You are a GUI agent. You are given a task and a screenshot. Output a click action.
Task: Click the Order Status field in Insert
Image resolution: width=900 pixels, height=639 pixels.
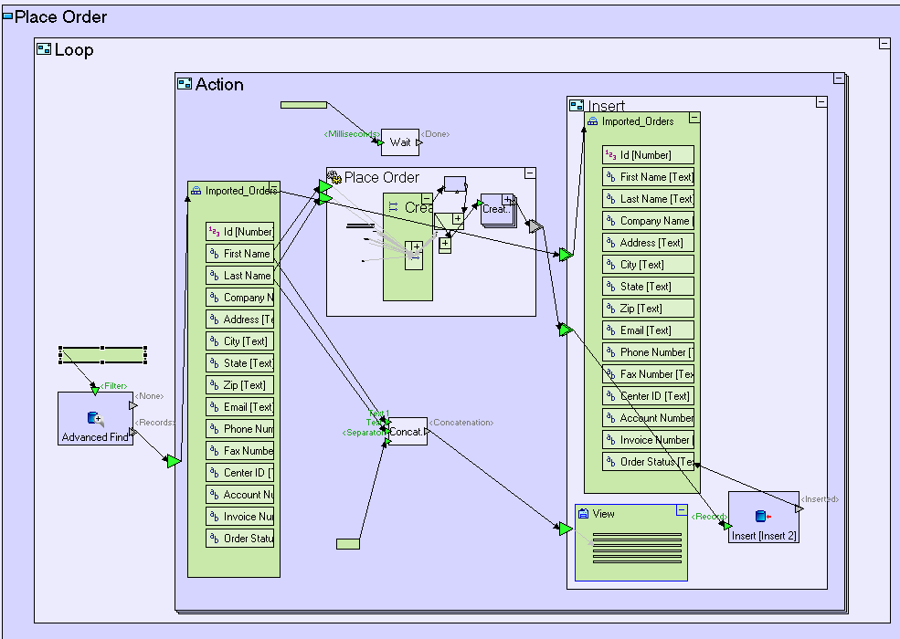[648, 462]
